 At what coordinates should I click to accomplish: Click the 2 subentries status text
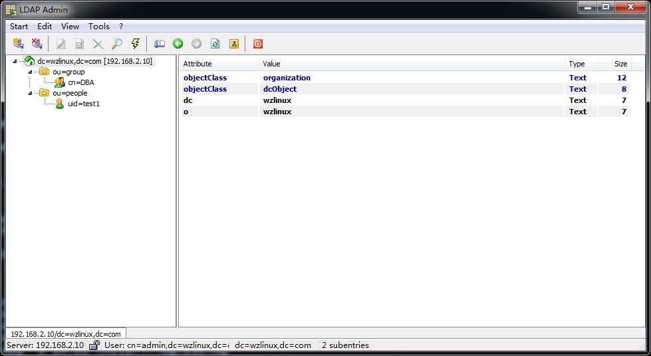(345, 345)
